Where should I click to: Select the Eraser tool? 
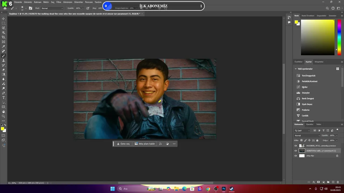[3, 70]
